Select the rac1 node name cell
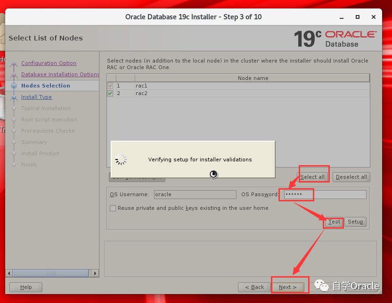This screenshot has width=392, height=303. [252, 86]
